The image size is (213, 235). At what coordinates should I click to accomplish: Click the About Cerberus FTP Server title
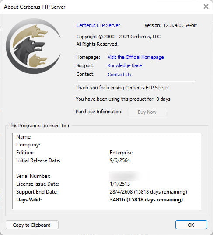[x=35, y=7]
